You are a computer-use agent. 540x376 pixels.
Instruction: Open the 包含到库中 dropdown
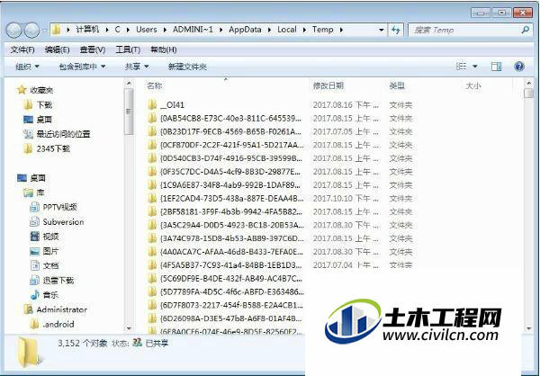(x=82, y=67)
